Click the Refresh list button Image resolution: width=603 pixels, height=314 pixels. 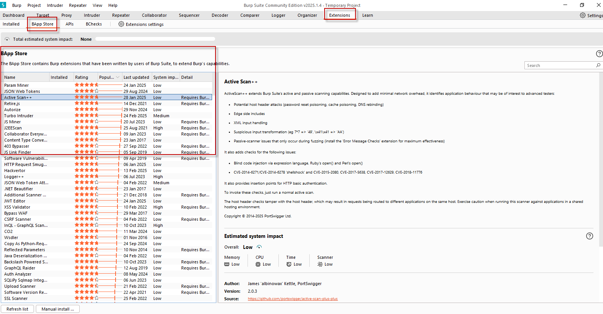point(17,309)
